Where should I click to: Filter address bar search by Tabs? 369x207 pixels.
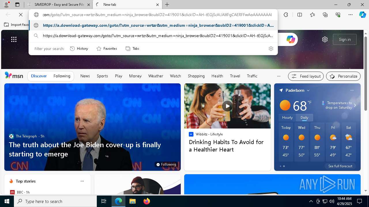[132, 49]
